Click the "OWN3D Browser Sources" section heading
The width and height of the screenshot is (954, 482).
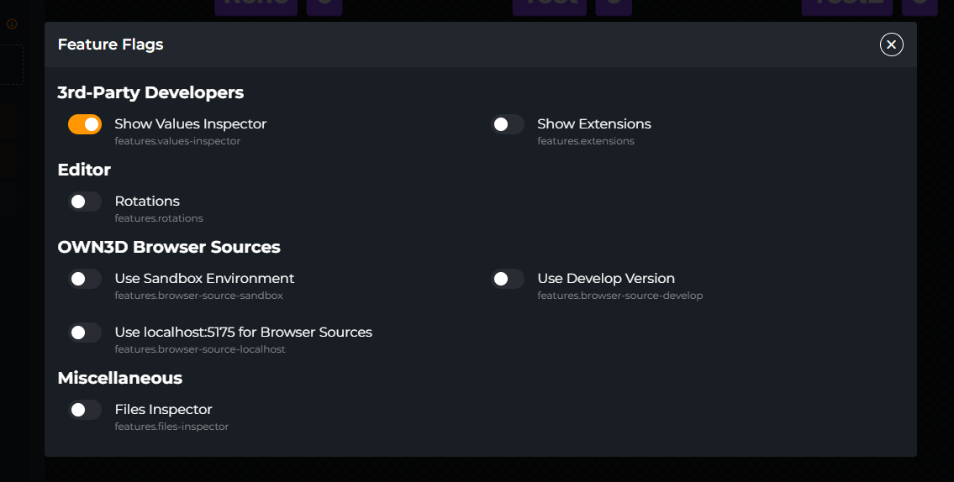click(x=169, y=247)
